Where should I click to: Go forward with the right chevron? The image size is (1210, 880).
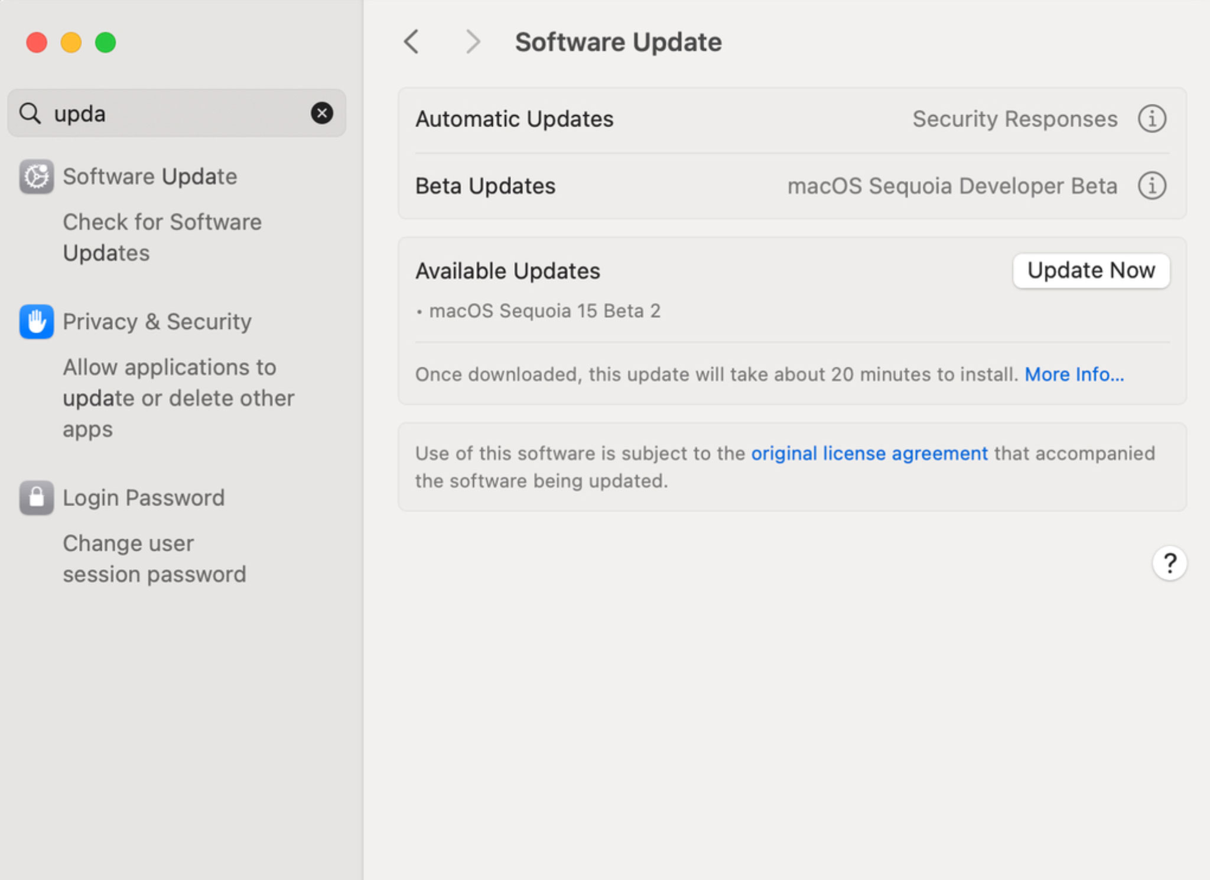[x=473, y=42]
